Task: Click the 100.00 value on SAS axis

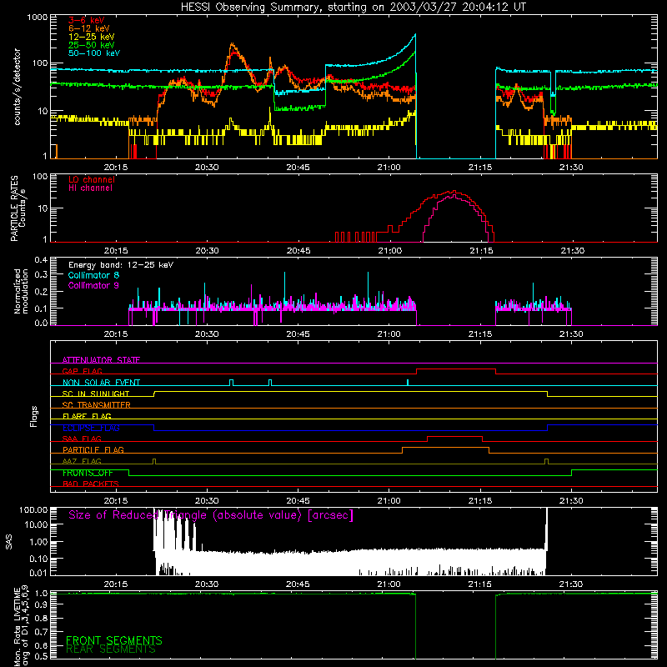Action: tap(33, 509)
